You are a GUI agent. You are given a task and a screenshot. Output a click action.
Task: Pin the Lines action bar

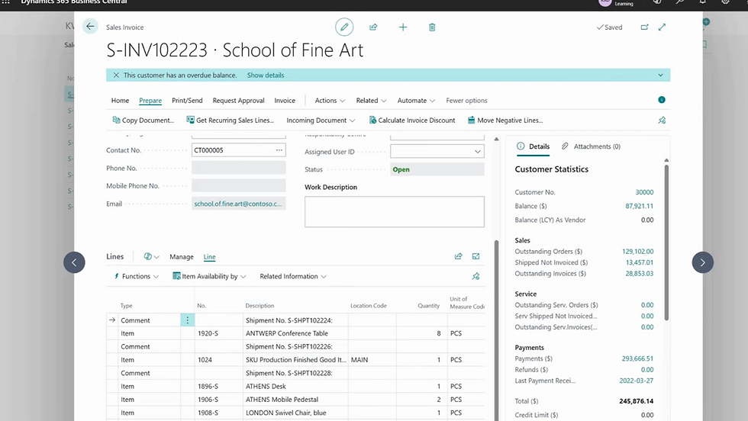click(x=476, y=277)
